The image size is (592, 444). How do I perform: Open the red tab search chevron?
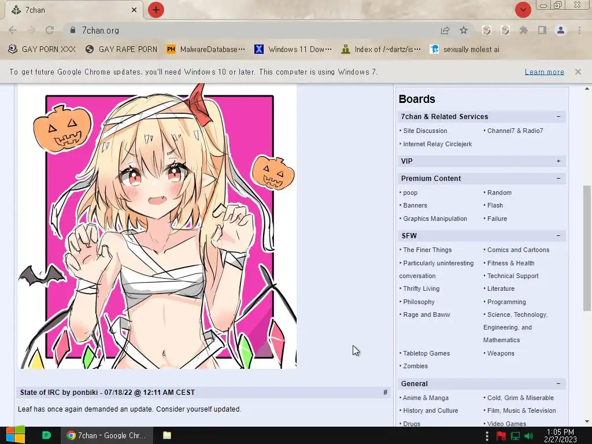pyautogui.click(x=523, y=10)
